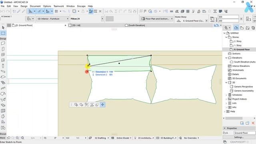Open No Overrides dropdown
256x144 pixels.
pyautogui.click(x=190, y=138)
